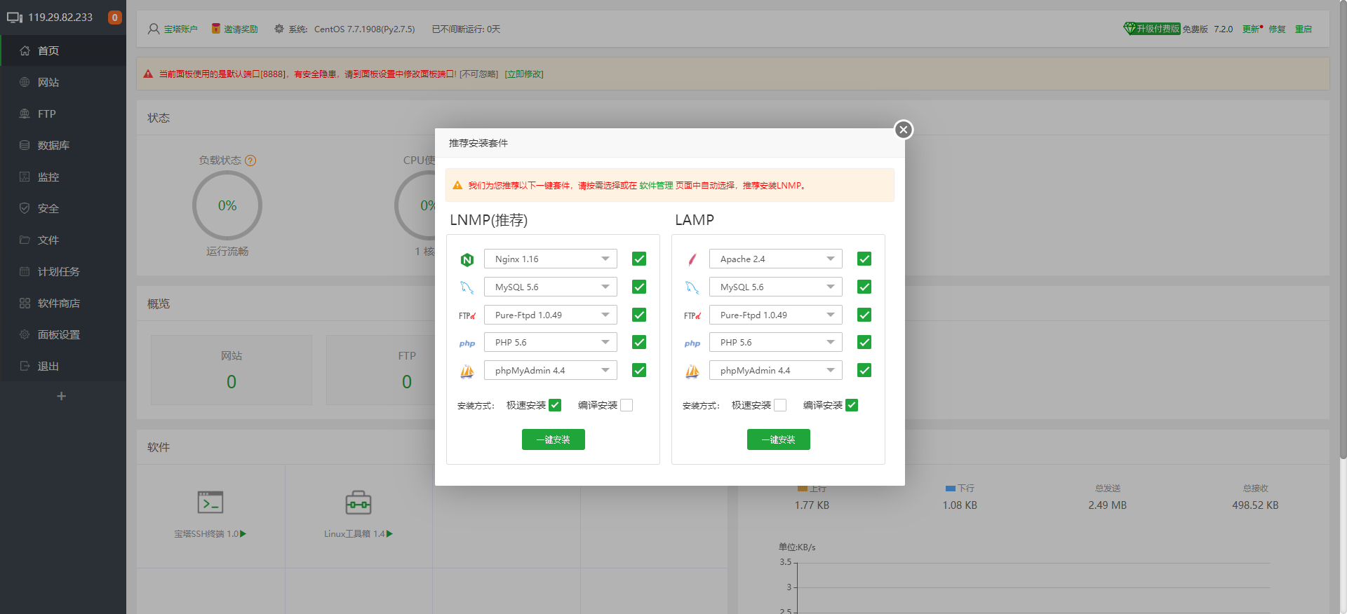The width and height of the screenshot is (1347, 614).
Task: Click the 升级付费版 upgrade badge
Action: [1152, 29]
